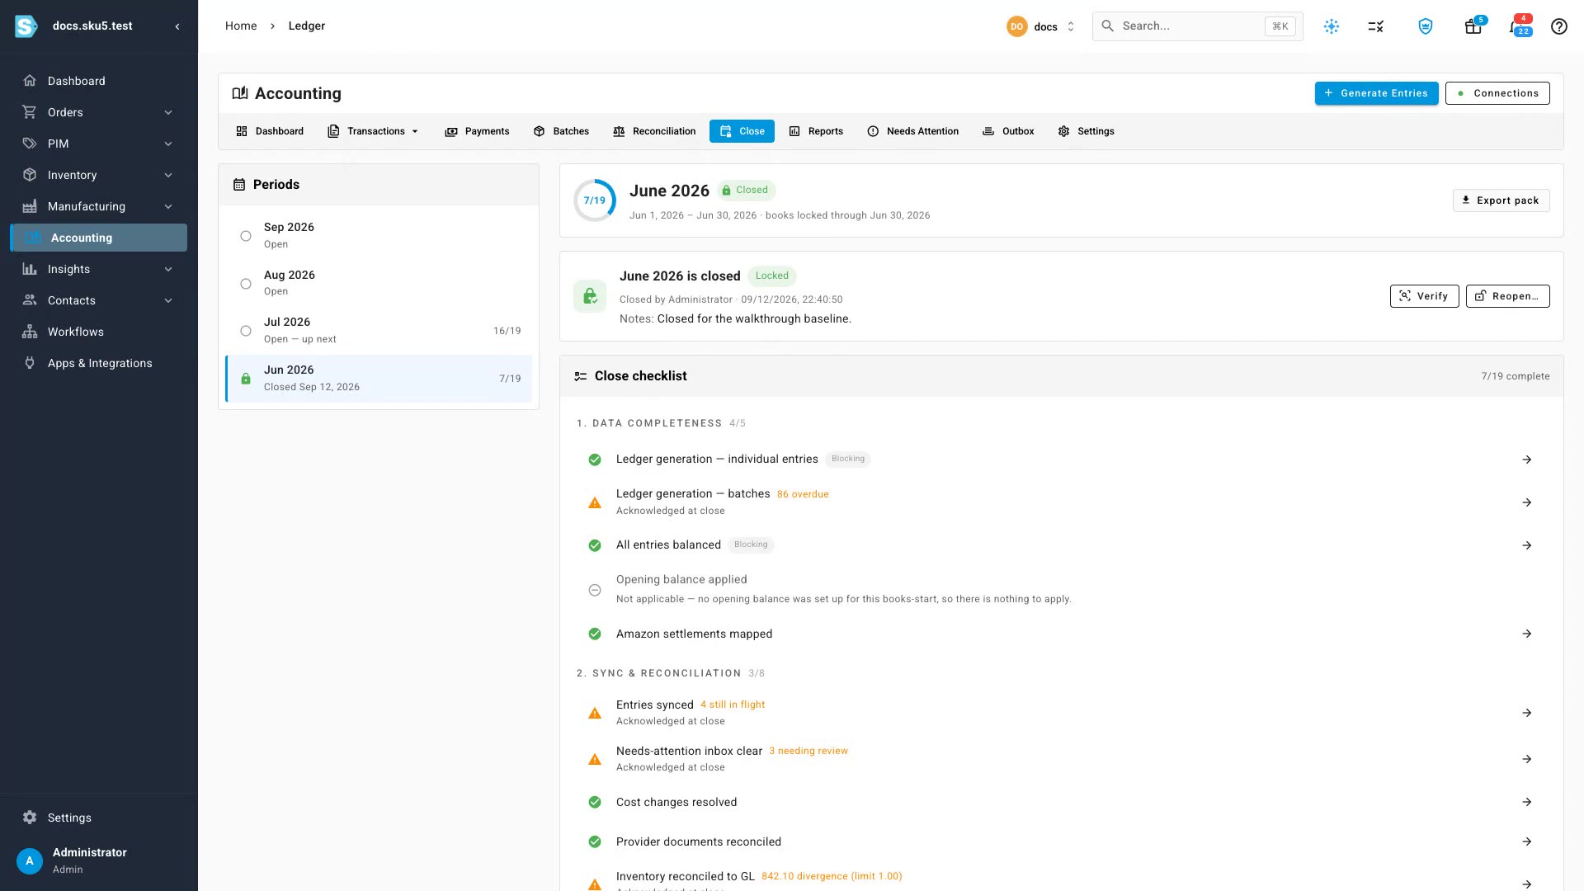Click the checklist toggle icon in top bar

tap(1375, 26)
